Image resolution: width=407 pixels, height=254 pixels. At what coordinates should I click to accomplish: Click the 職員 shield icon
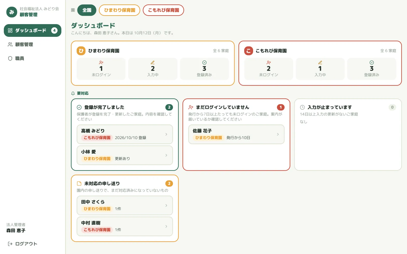pyautogui.click(x=10, y=58)
